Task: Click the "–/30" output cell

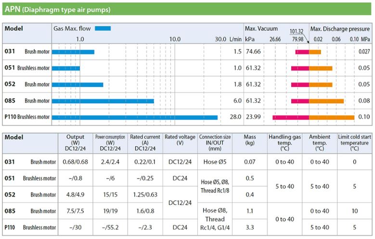Action: click(x=75, y=227)
